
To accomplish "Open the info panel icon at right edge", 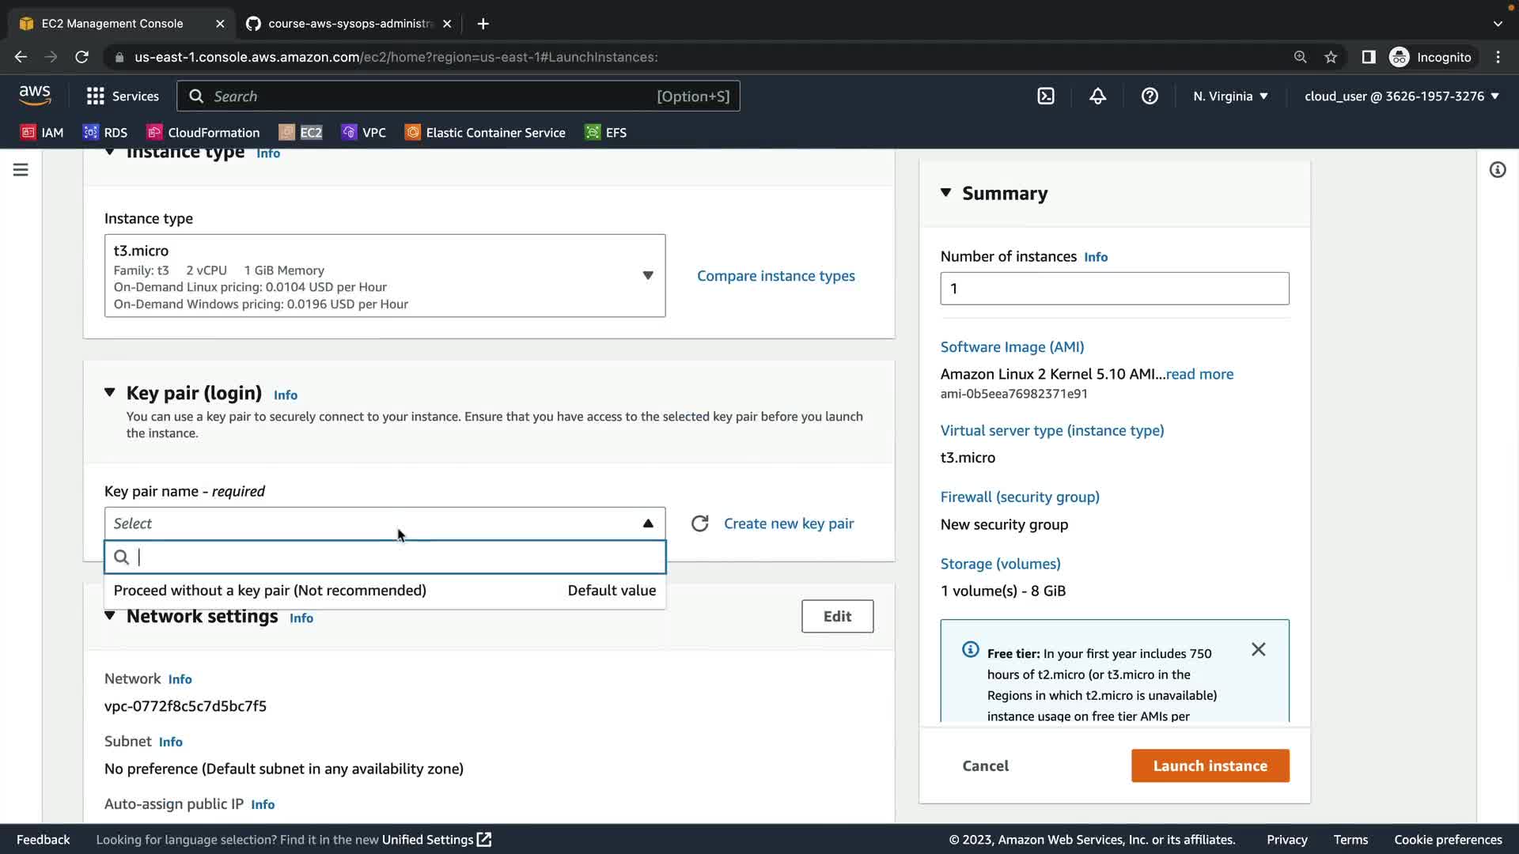I will [1497, 170].
